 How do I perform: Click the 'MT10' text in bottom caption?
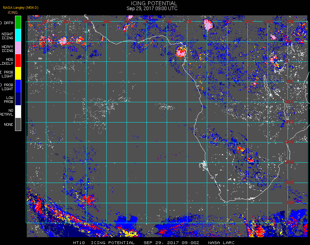pos(79,243)
